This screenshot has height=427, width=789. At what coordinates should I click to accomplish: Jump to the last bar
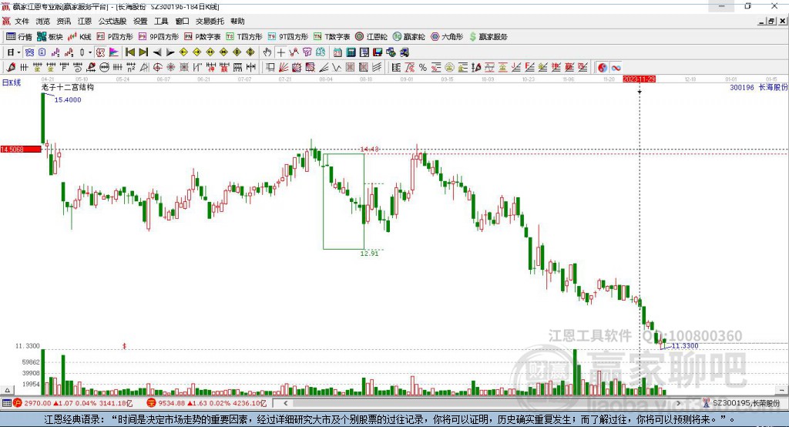pyautogui.click(x=143, y=52)
